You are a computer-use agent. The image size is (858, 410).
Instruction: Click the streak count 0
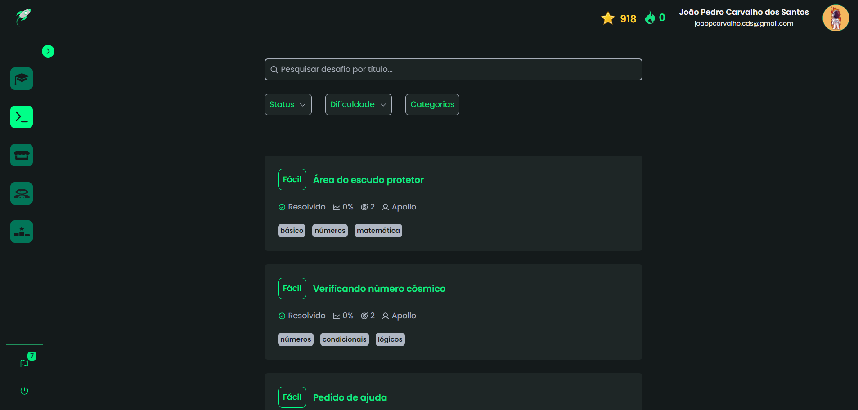[x=662, y=18]
